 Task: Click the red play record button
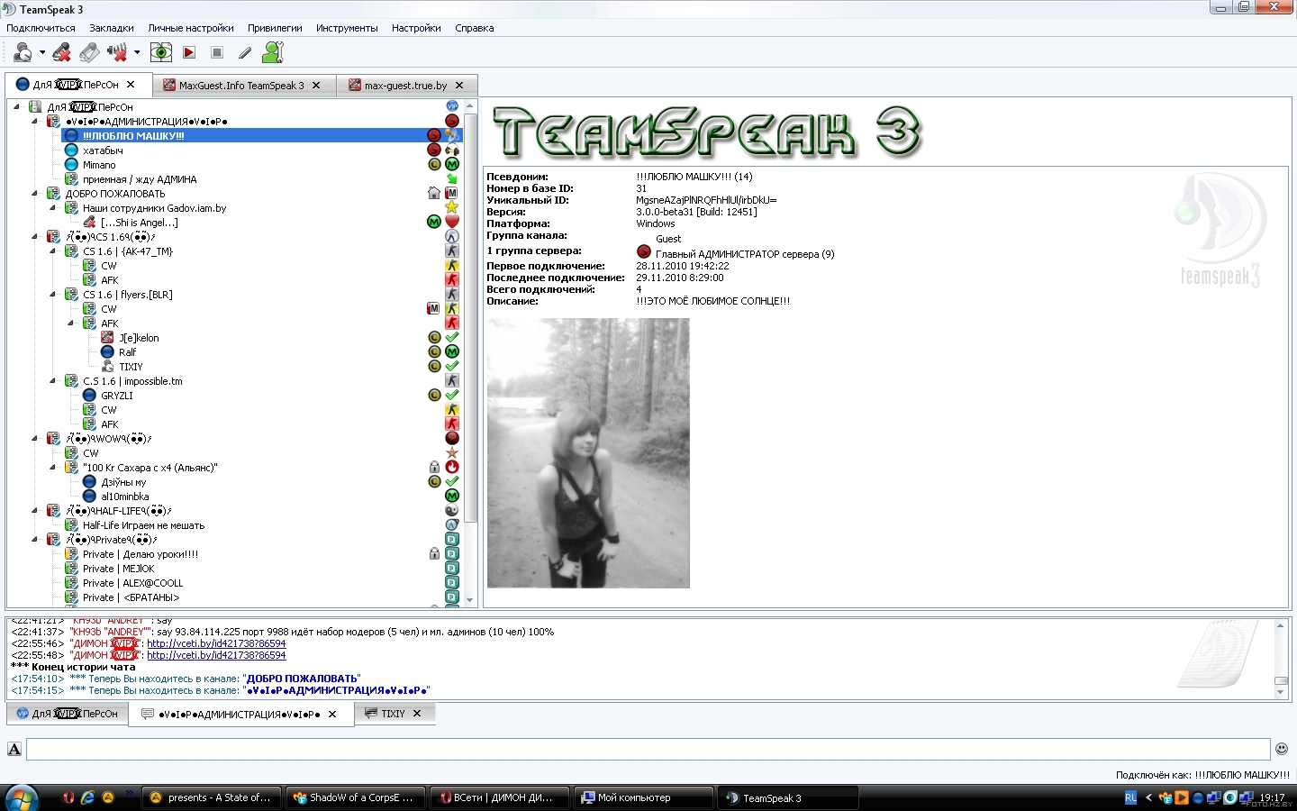[189, 53]
